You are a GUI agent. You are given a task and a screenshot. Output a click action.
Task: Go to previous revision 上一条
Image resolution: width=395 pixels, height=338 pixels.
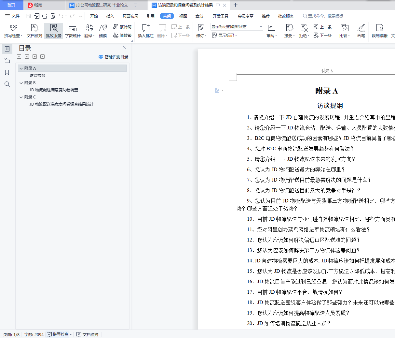coord(322,27)
